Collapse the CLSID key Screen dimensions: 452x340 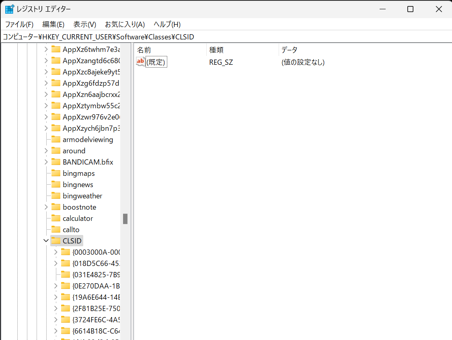click(x=46, y=241)
